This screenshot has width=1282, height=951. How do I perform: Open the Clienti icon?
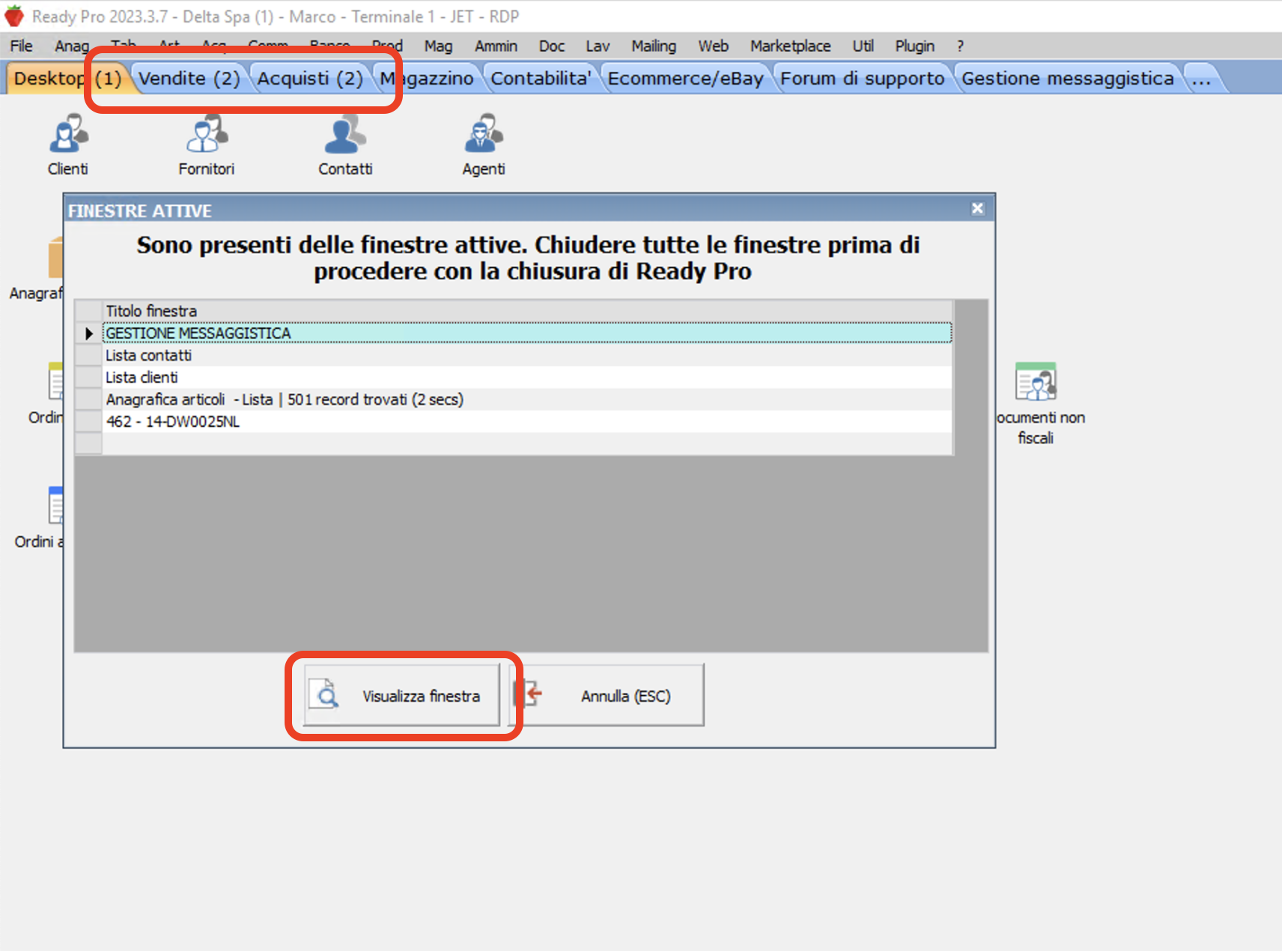(68, 145)
